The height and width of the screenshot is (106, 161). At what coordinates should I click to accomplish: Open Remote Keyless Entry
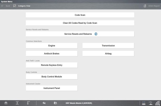tap(52, 65)
